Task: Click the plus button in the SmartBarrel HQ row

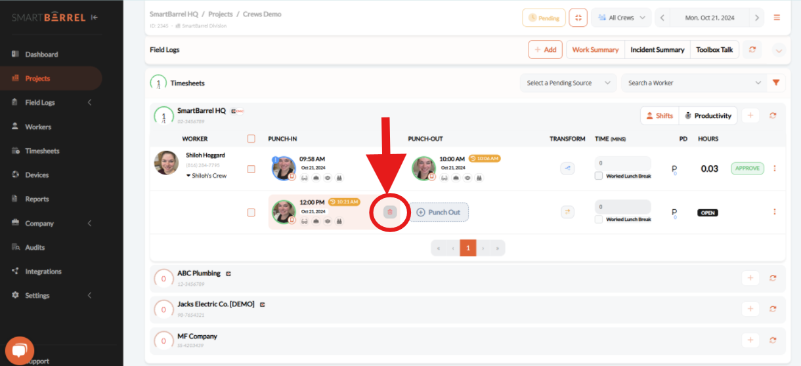Action: click(750, 115)
